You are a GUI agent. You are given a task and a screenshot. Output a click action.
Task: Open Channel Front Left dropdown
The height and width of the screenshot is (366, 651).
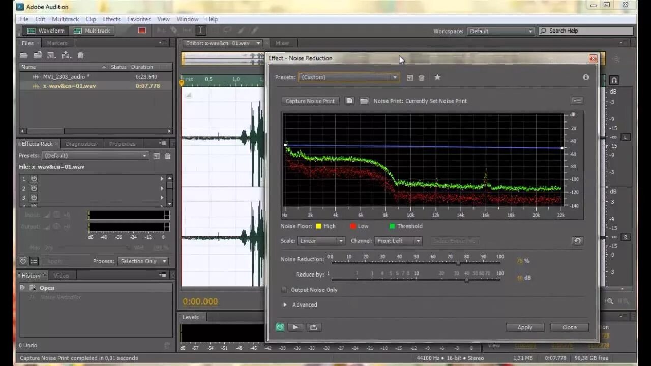pos(399,241)
